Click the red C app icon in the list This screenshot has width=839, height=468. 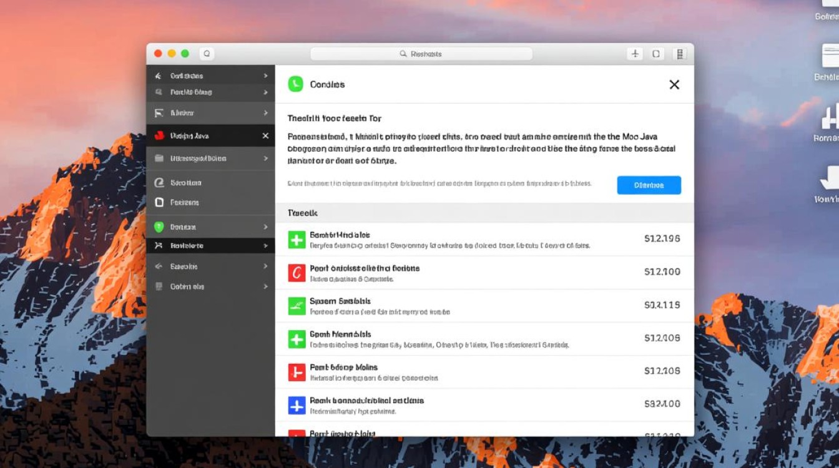[297, 272]
